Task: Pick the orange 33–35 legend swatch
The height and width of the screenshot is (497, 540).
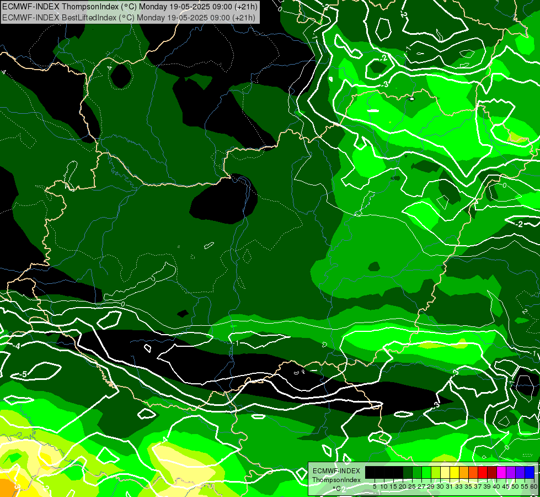Action: [464, 472]
